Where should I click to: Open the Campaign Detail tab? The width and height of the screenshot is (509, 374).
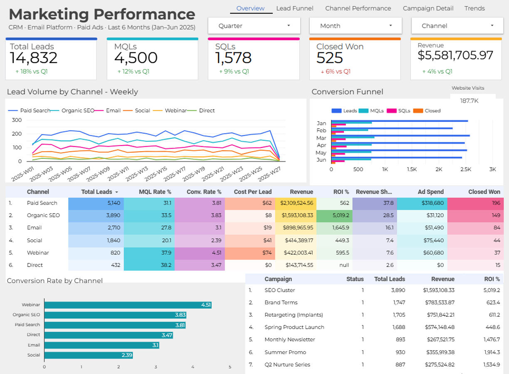coord(428,8)
